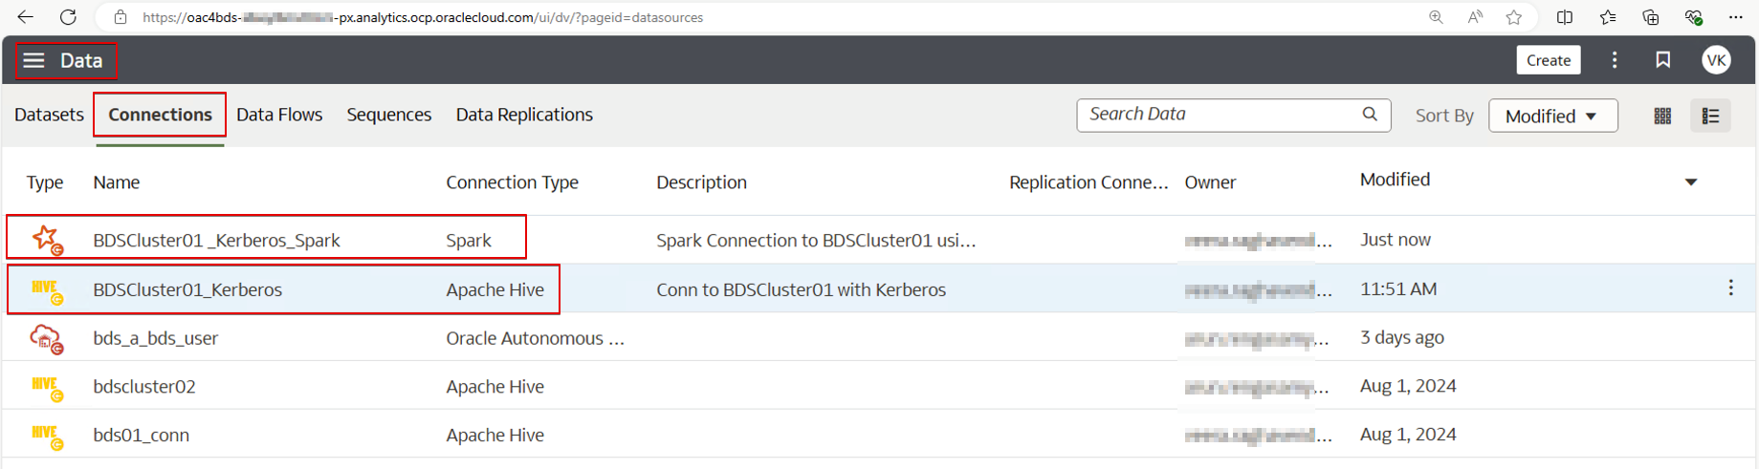Open the bds_a_bds_user connection
Screen dimensions: 1759x469
(x=155, y=338)
